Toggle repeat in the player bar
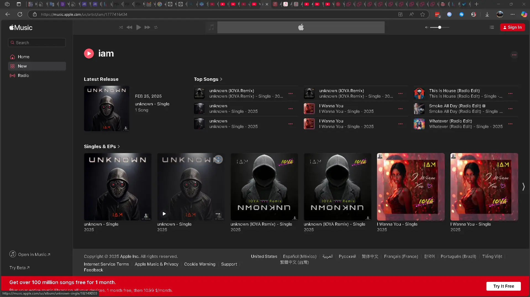 156,27
